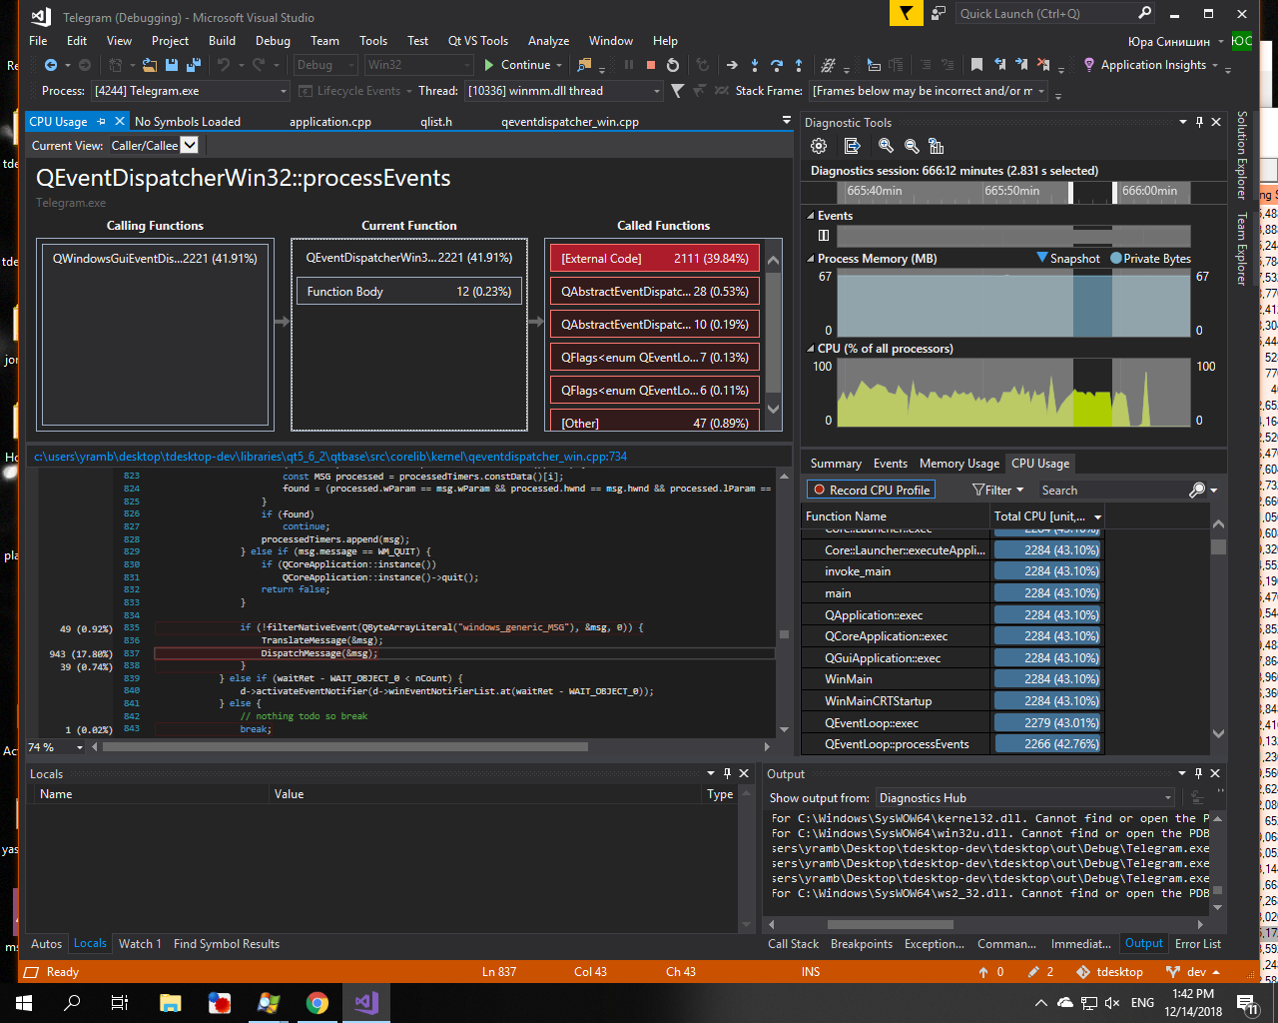Screen dimensions: 1278x1023
Task: Click the Show Next Statement arrow
Action: (732, 65)
